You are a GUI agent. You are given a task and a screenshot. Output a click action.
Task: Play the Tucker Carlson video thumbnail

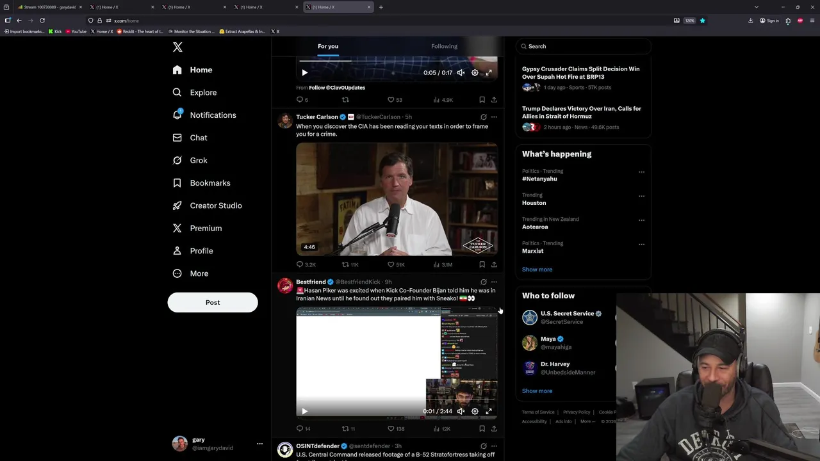[397, 199]
